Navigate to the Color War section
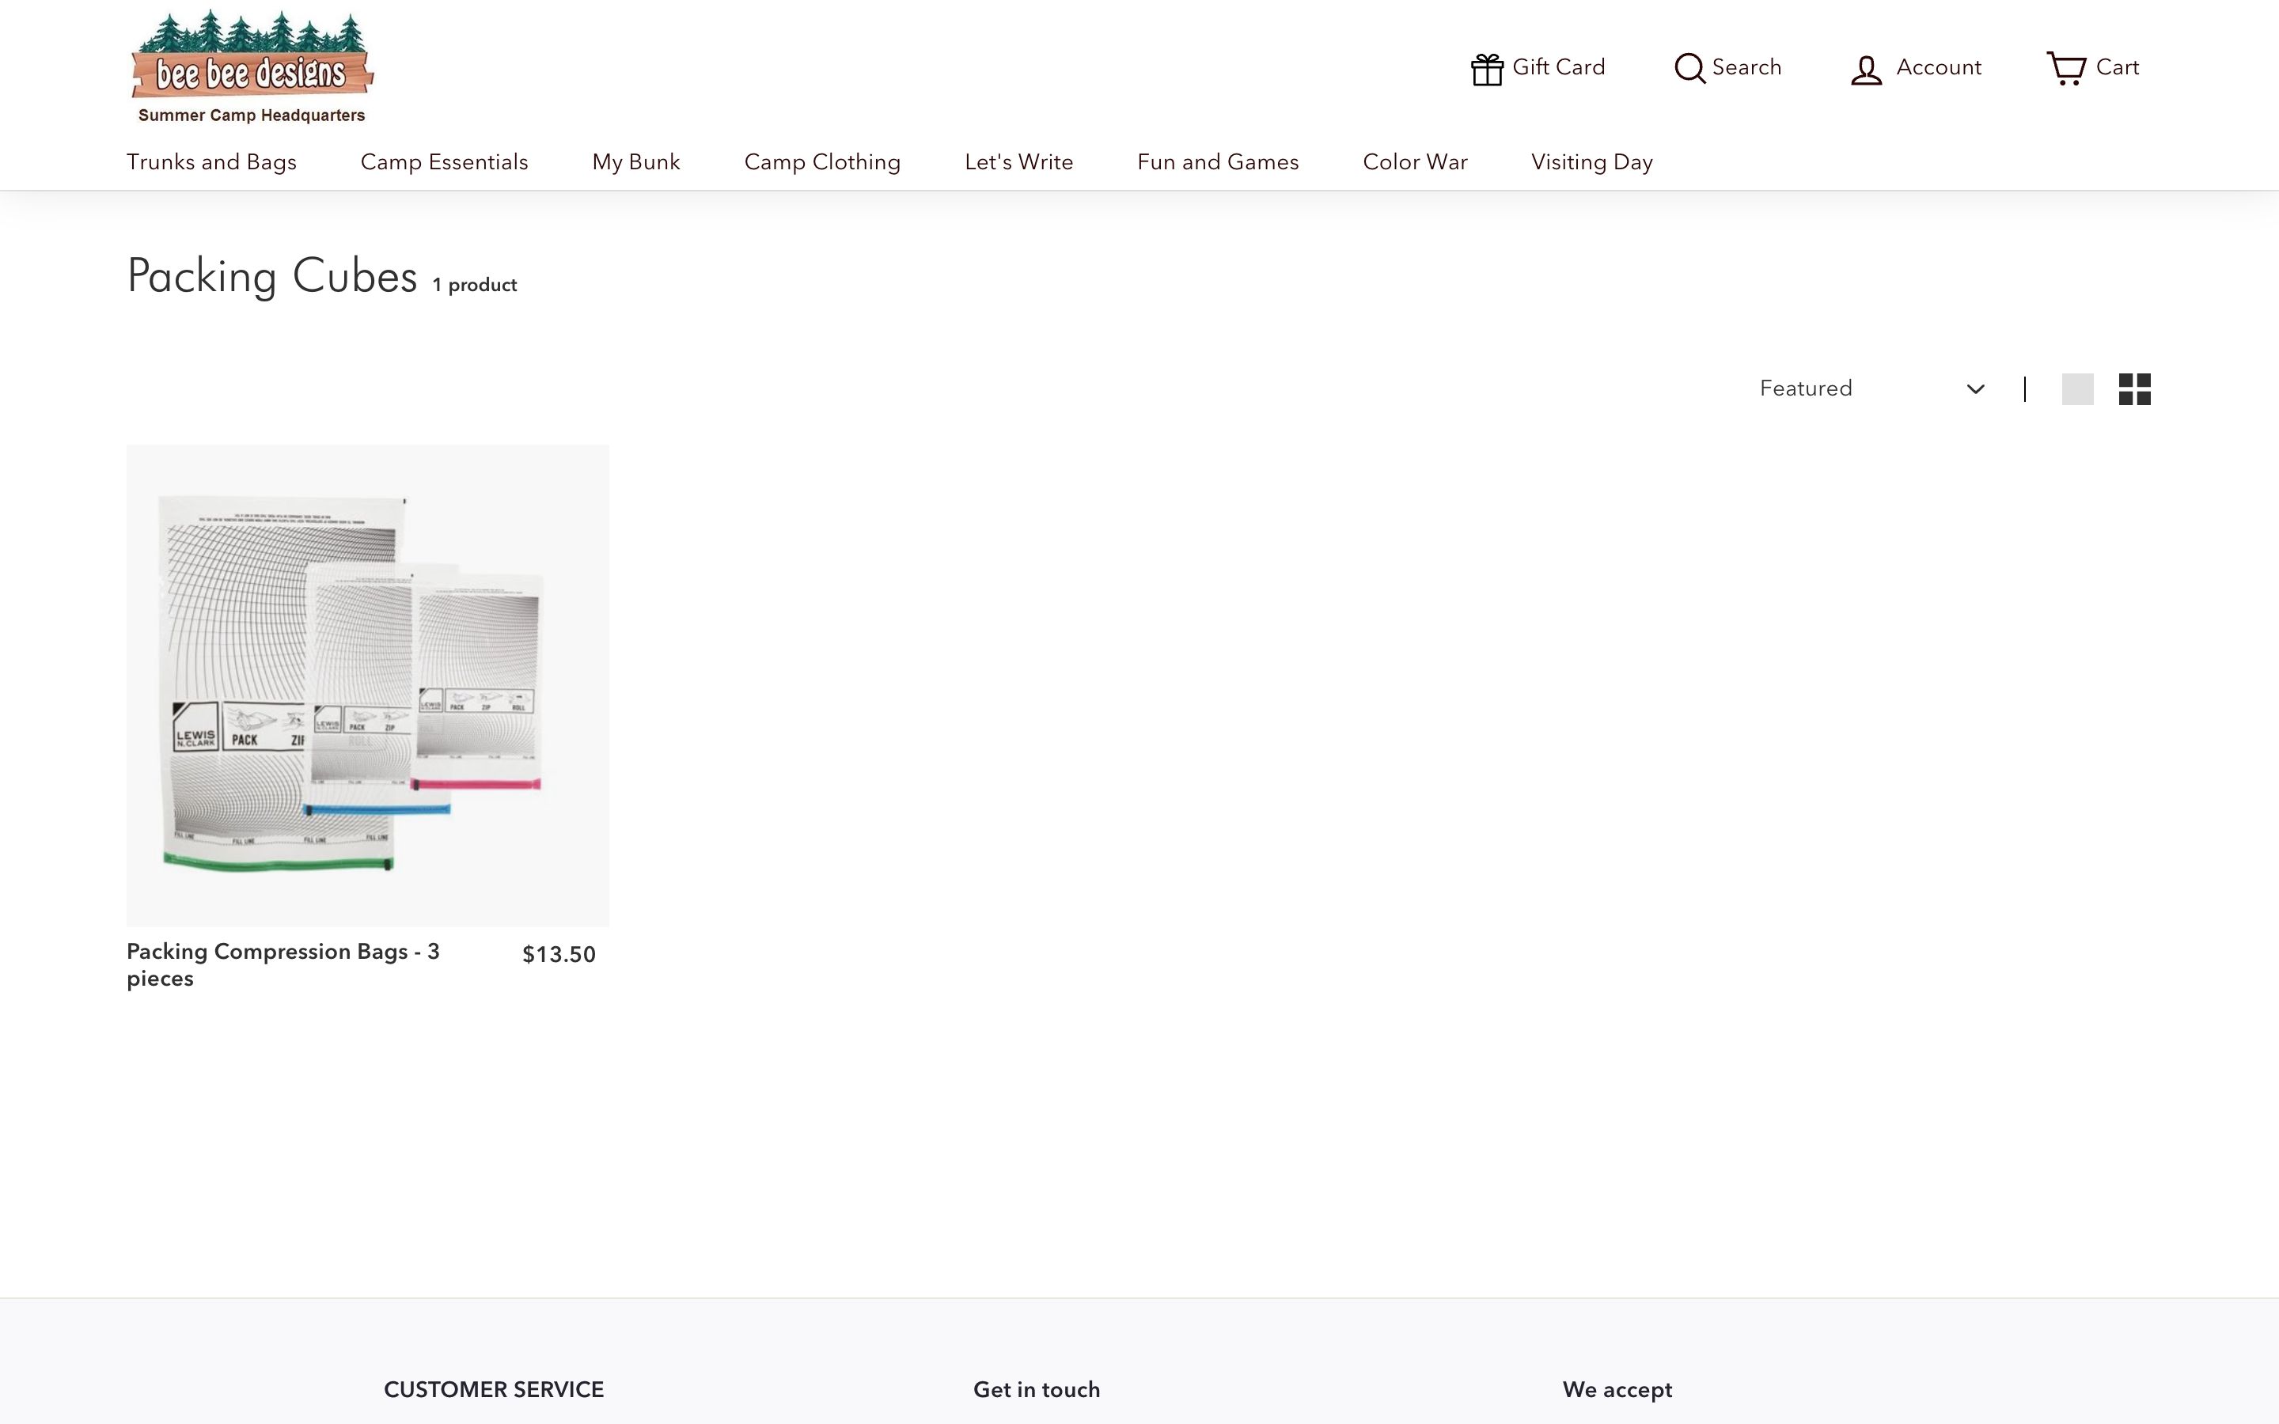This screenshot has height=1424, width=2279. 1415,161
